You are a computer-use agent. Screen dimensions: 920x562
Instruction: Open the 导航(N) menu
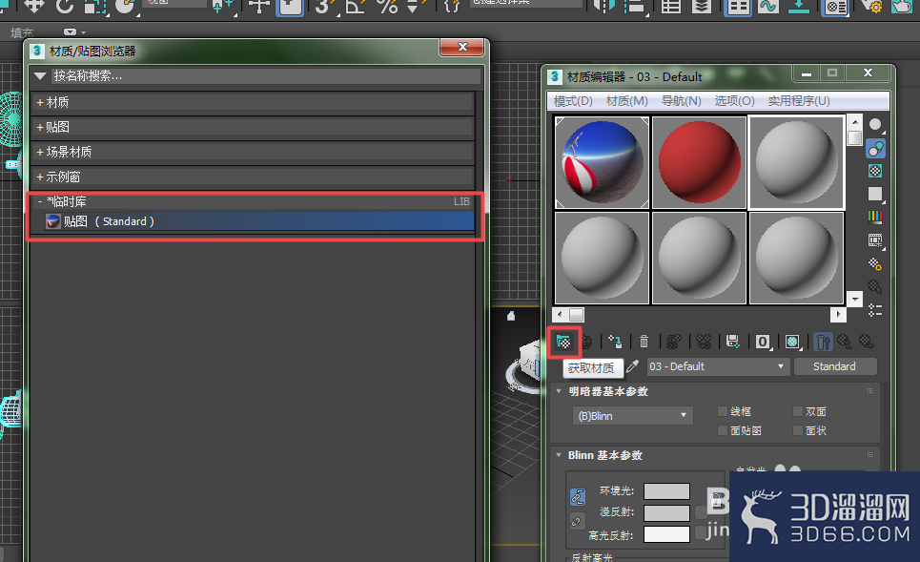(x=681, y=101)
